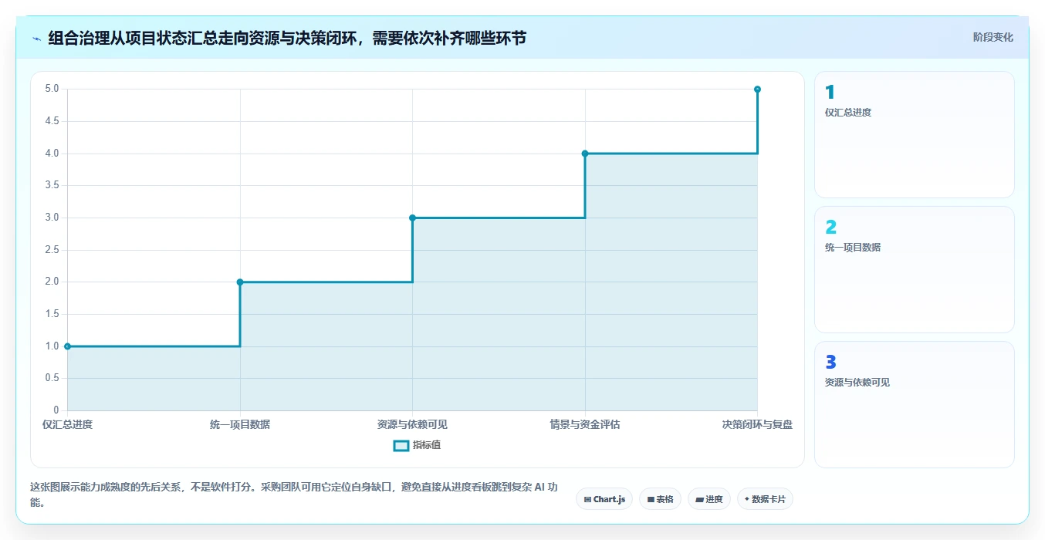1045x540 pixels.
Task: Click the data point at 资源与依赖可见
Action: [412, 218]
